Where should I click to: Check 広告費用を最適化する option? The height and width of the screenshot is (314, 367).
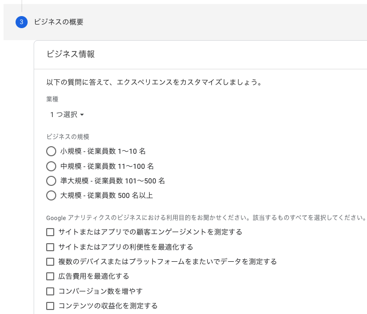pyautogui.click(x=50, y=276)
